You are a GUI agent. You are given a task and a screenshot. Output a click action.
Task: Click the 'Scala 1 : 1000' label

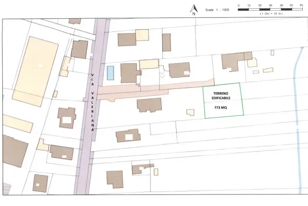217,10
